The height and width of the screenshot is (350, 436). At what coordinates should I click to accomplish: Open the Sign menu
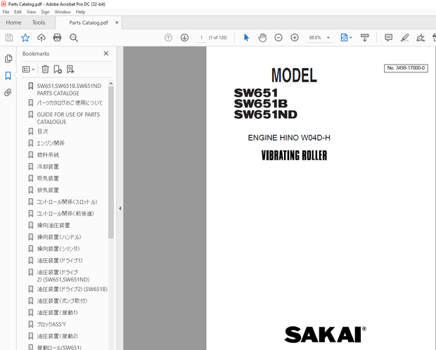pyautogui.click(x=45, y=12)
